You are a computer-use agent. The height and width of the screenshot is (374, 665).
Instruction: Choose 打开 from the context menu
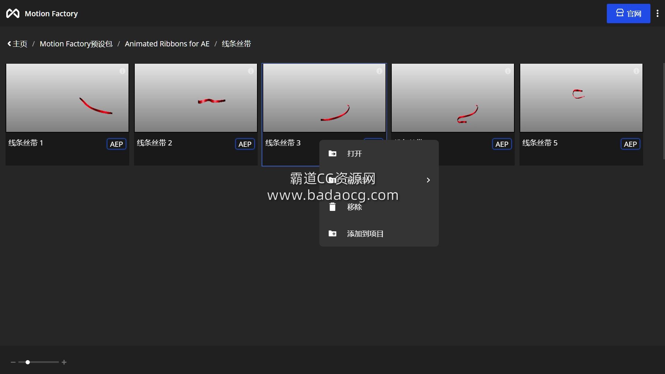tap(379, 153)
